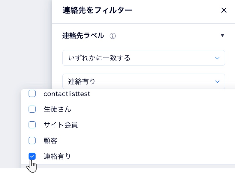The height and width of the screenshot is (174, 235).
Task: Open the info tooltip next to 連絡先ラベル
Action: coord(113,36)
